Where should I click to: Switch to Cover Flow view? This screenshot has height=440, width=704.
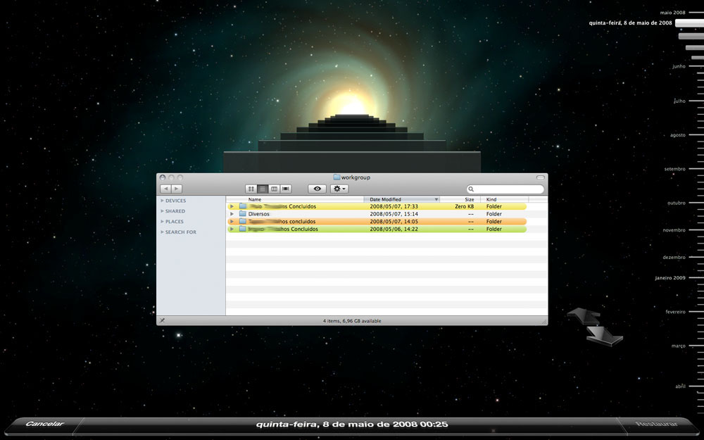[286, 189]
